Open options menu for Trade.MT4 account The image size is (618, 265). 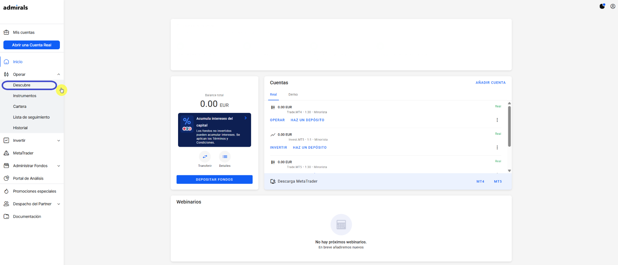click(x=497, y=120)
